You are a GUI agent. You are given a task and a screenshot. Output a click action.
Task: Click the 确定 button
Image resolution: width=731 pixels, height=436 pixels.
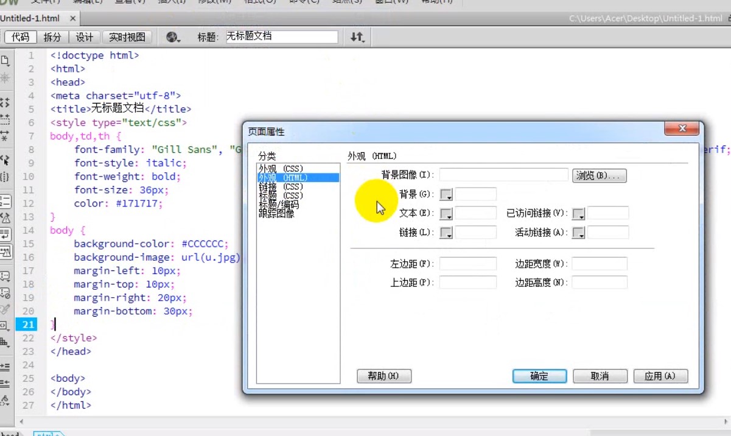coord(539,376)
